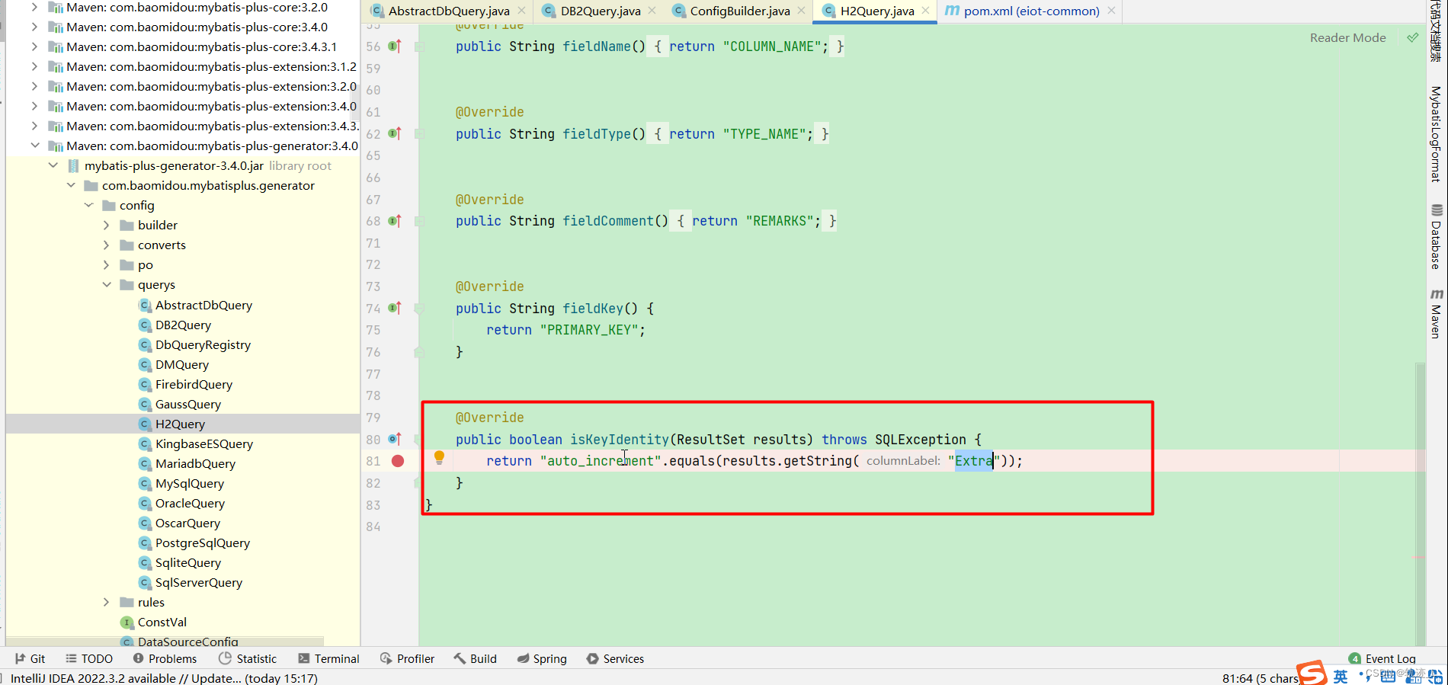Expand the rules folder
Viewport: 1448px width, 685px height.
(107, 602)
